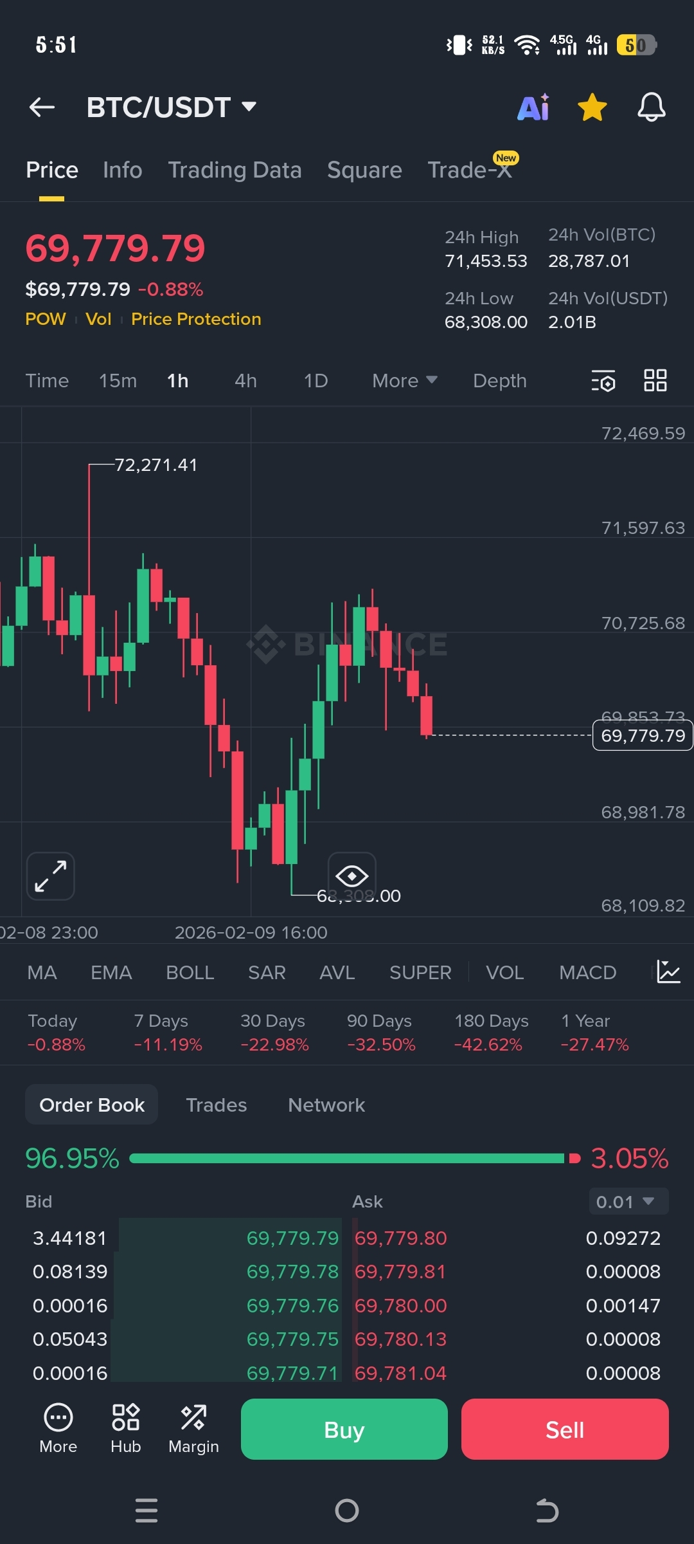694x1544 pixels.
Task: Enable the BOLL indicator
Action: (x=190, y=973)
